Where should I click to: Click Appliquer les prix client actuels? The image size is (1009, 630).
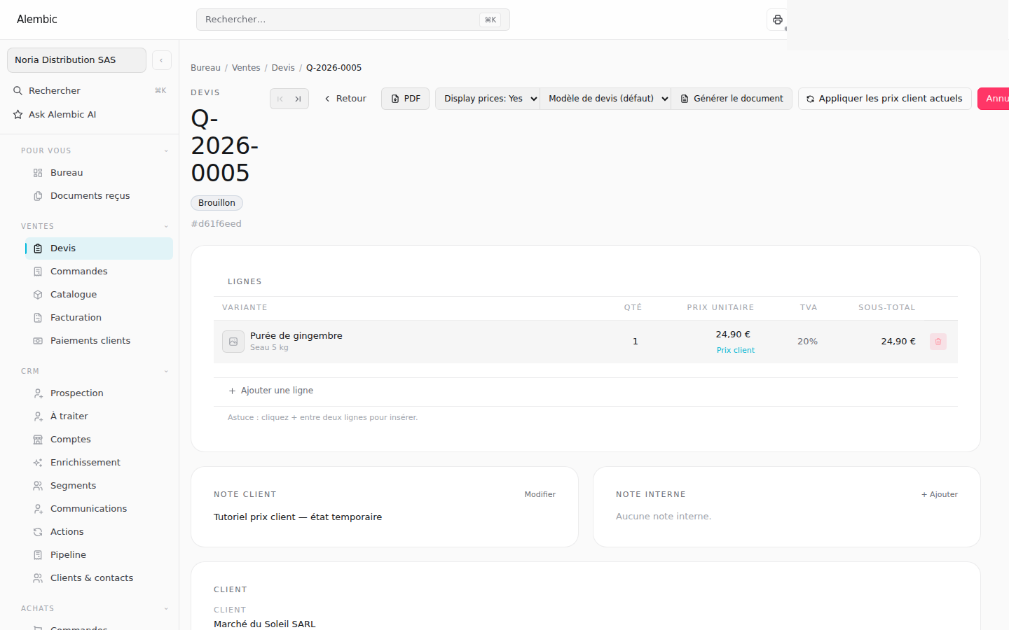pos(885,99)
